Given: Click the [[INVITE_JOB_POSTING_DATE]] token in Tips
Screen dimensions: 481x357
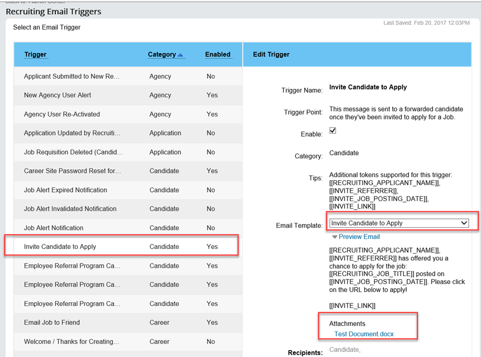Looking at the screenshot, I should 379,198.
